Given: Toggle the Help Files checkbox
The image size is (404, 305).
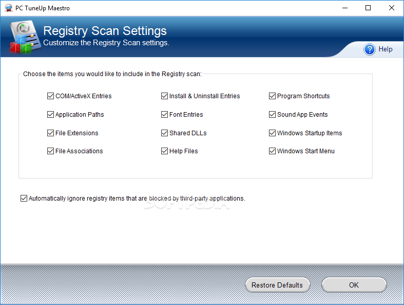Looking at the screenshot, I should point(164,151).
